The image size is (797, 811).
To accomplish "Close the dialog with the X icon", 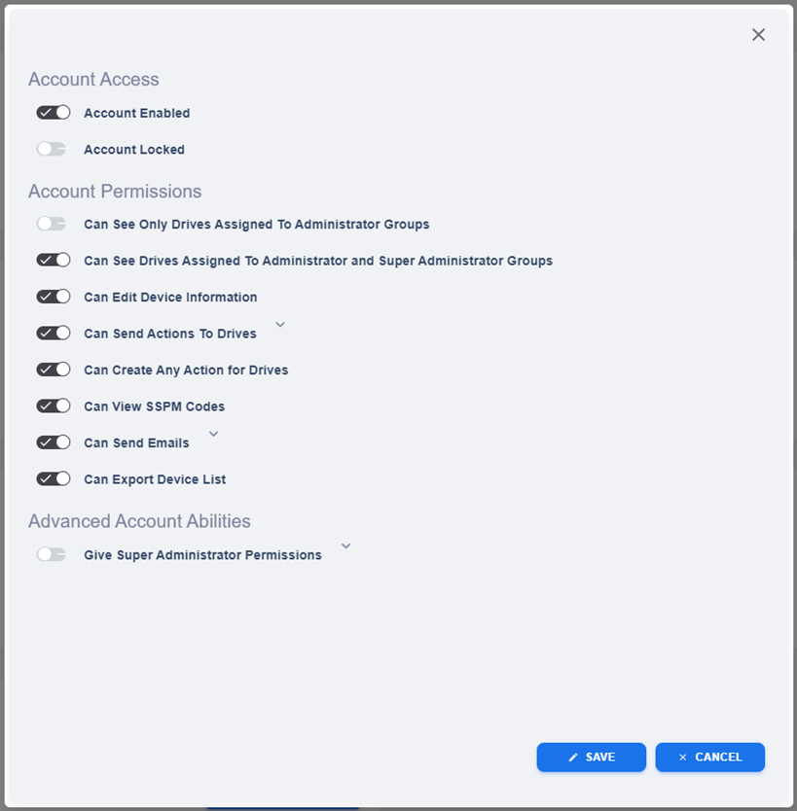I will tap(758, 35).
